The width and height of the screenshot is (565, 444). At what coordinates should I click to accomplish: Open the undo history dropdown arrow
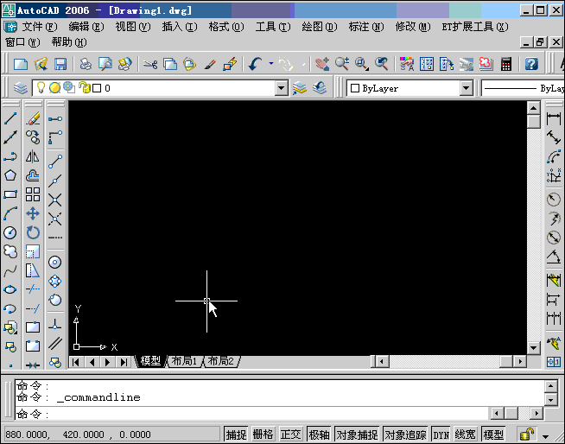(x=271, y=64)
